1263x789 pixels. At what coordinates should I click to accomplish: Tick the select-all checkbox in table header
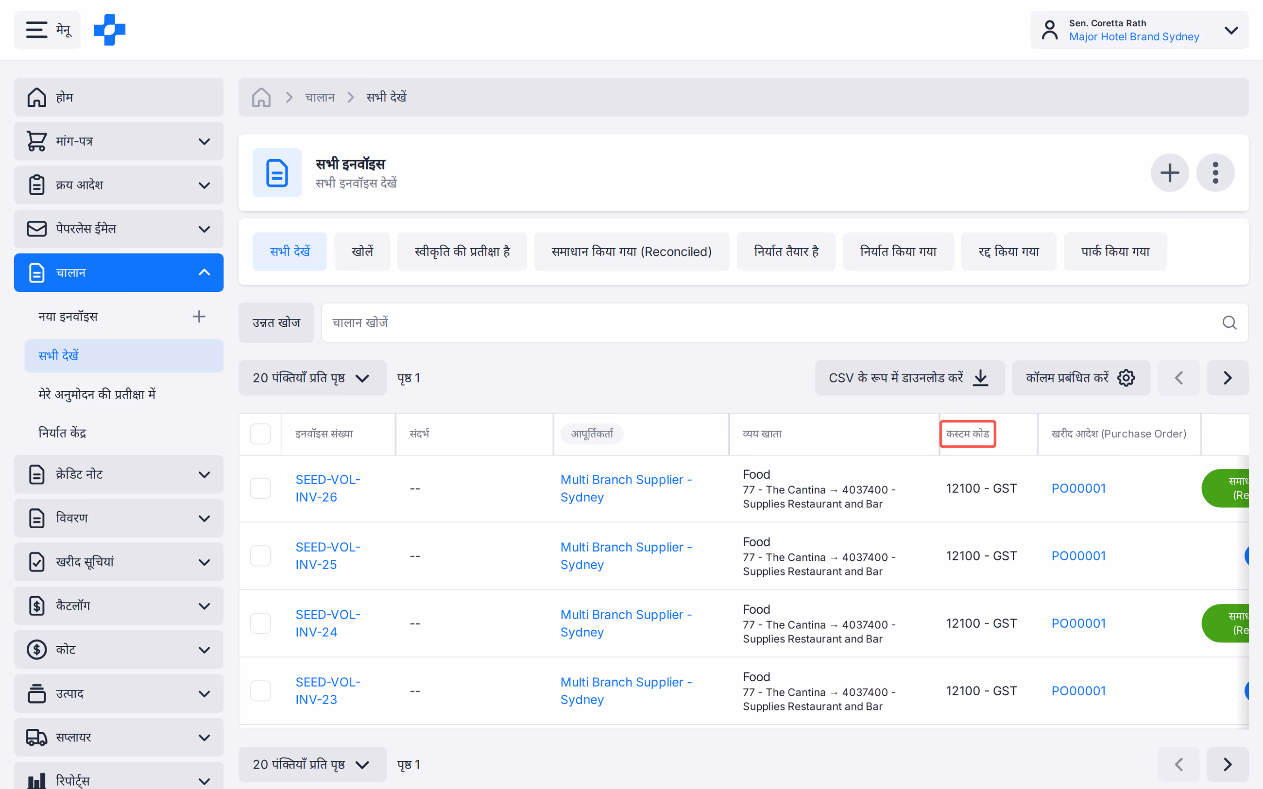(x=260, y=434)
